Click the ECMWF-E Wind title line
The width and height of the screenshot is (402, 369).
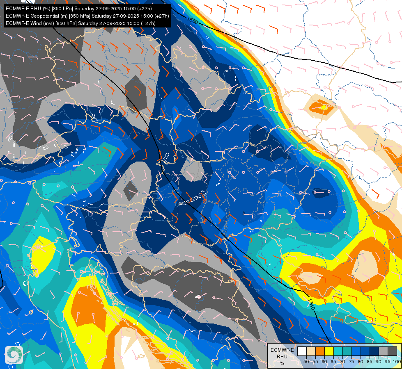click(80, 23)
